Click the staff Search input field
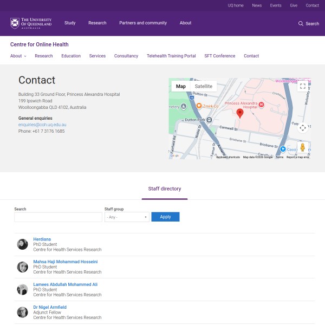 58,217
